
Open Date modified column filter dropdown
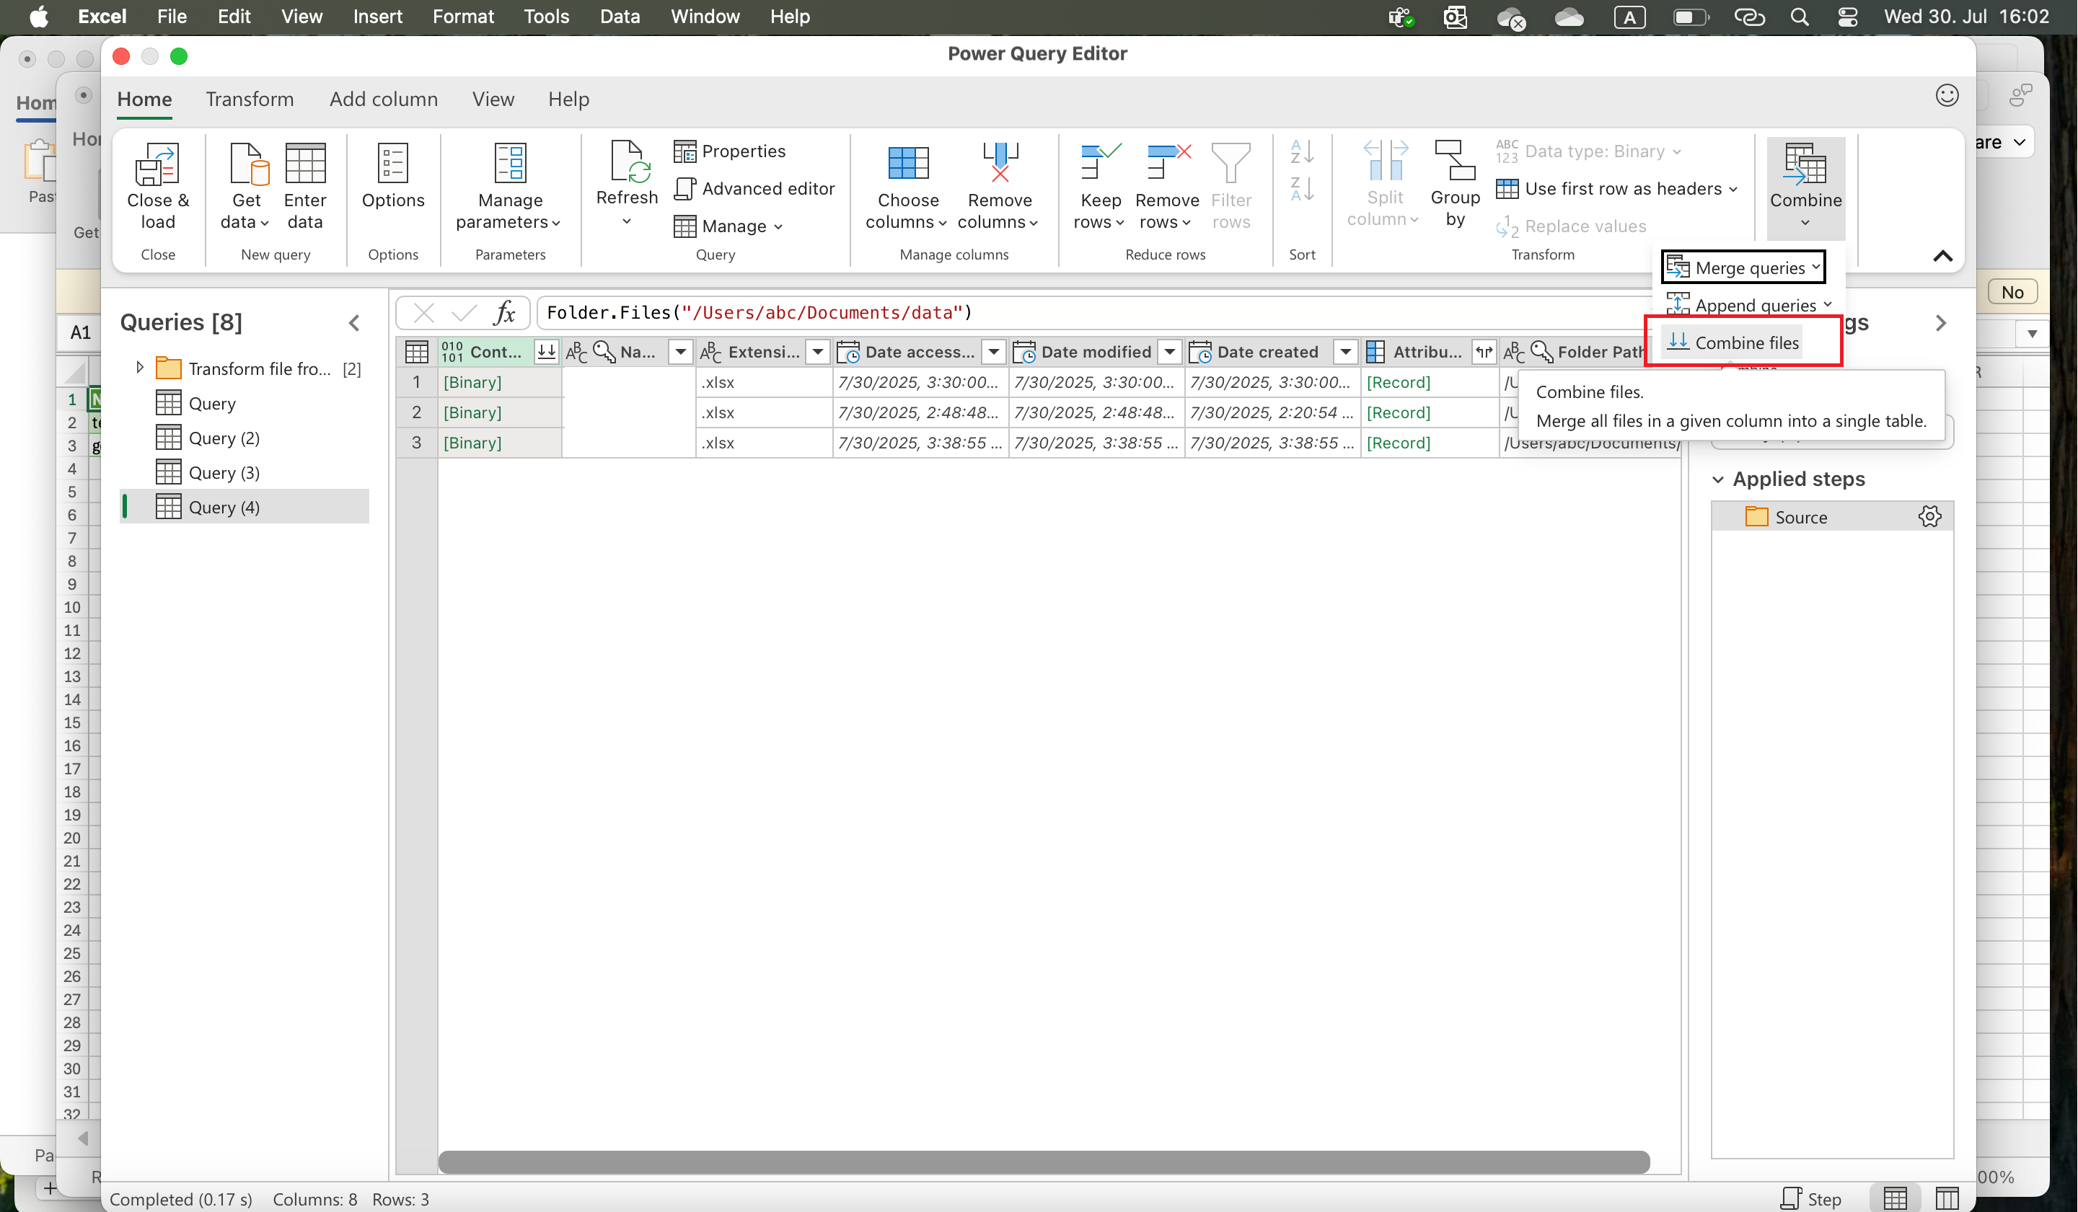click(1169, 352)
